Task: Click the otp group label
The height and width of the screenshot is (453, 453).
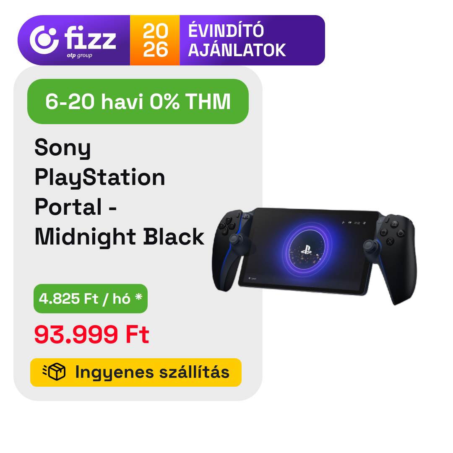Action: pos(79,55)
